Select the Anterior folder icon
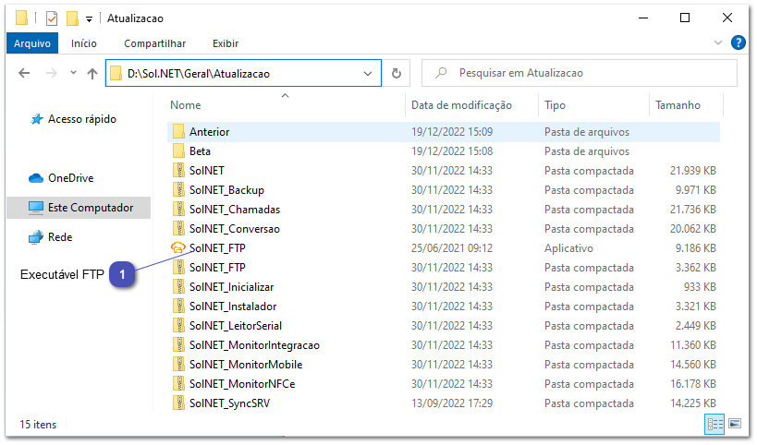This screenshot has width=757, height=445. pyautogui.click(x=178, y=132)
